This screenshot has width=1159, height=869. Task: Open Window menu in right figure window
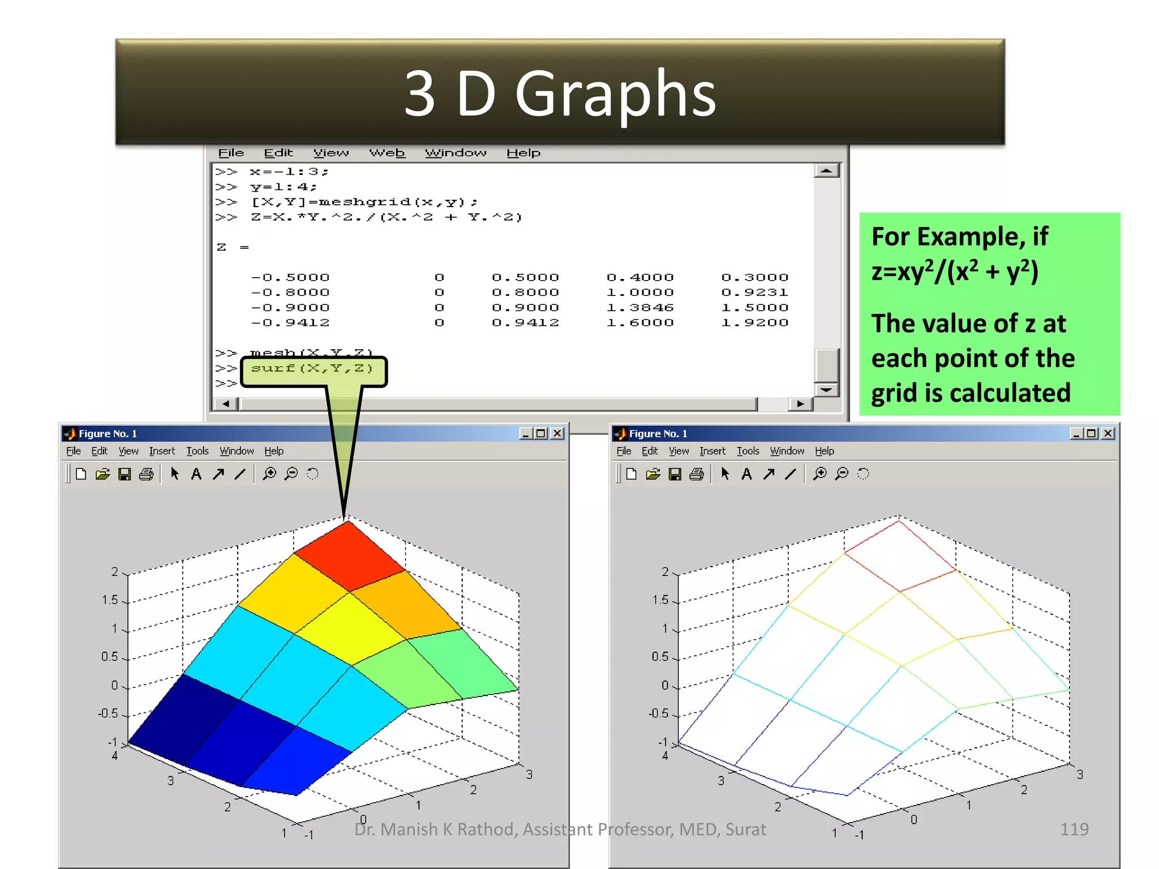click(x=787, y=451)
